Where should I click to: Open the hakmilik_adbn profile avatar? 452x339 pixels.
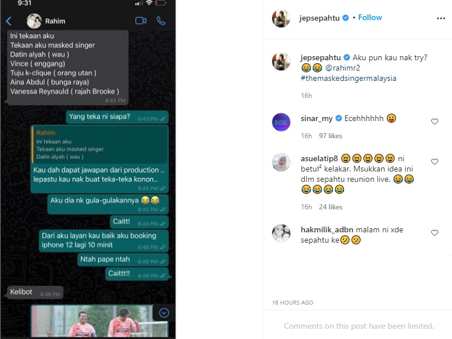(x=281, y=233)
